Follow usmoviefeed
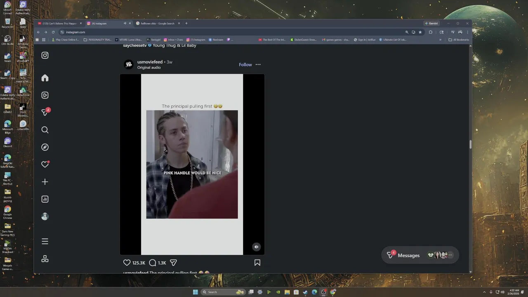 coord(245,64)
